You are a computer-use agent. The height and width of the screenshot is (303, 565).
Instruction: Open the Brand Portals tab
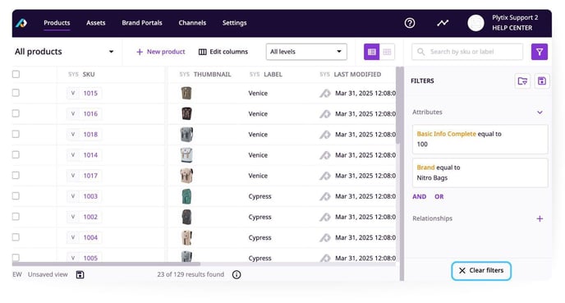[x=142, y=23]
